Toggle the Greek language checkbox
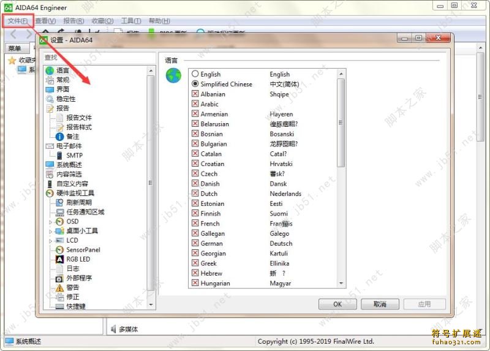The height and width of the screenshot is (351, 490). tap(195, 263)
